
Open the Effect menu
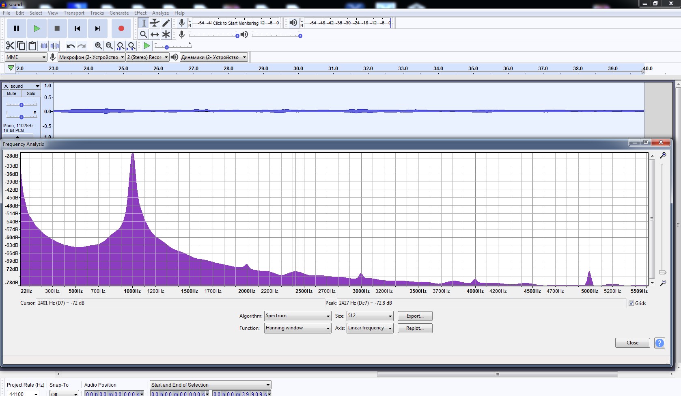point(140,13)
